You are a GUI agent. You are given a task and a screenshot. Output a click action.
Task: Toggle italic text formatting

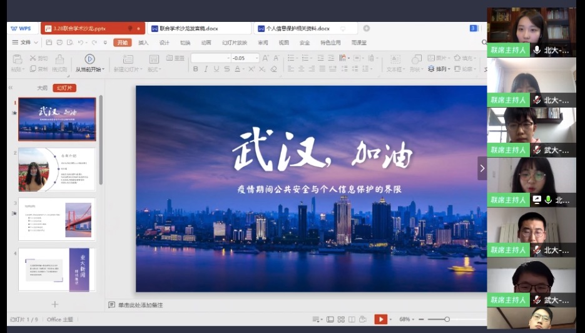pyautogui.click(x=206, y=69)
